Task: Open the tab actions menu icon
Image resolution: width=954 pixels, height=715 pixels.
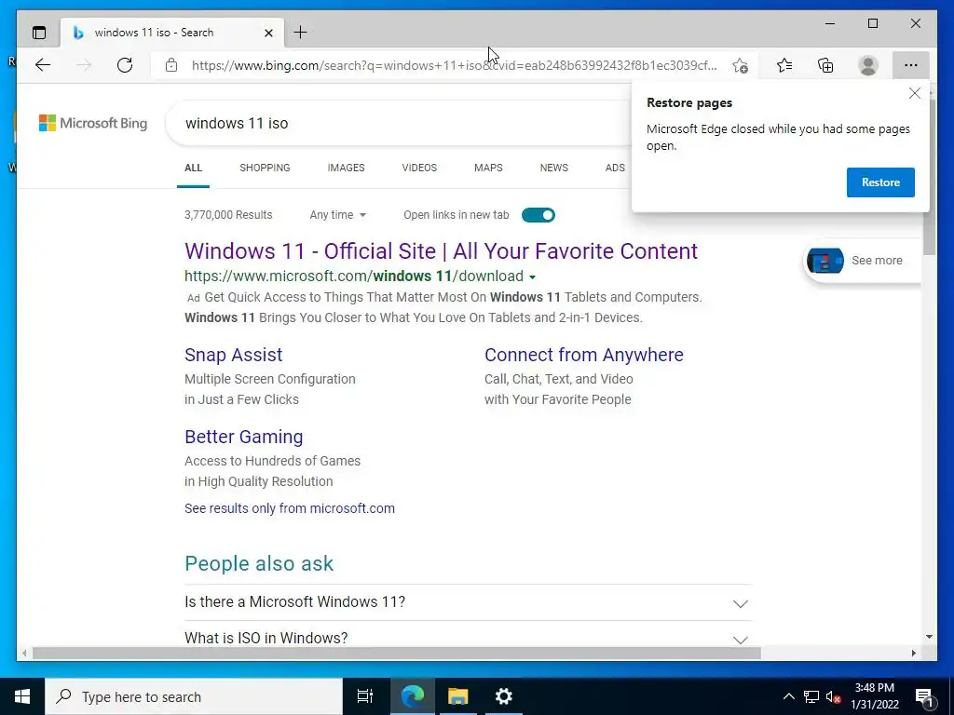Action: (x=39, y=33)
